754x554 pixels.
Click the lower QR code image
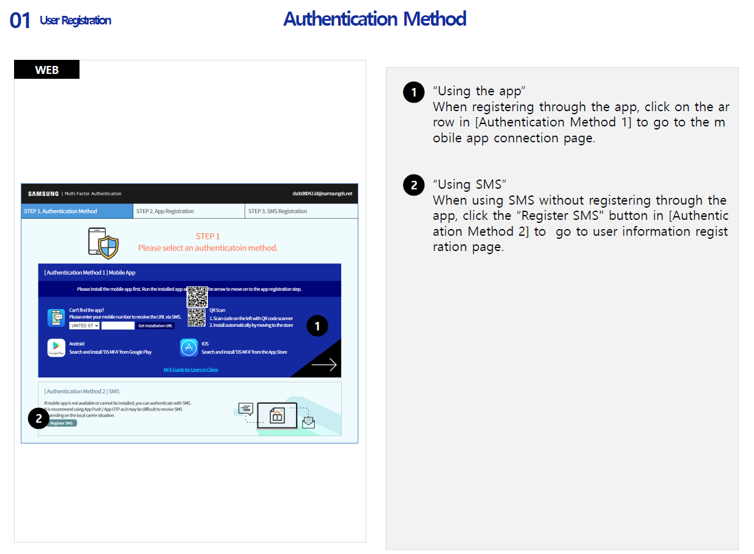click(x=196, y=318)
